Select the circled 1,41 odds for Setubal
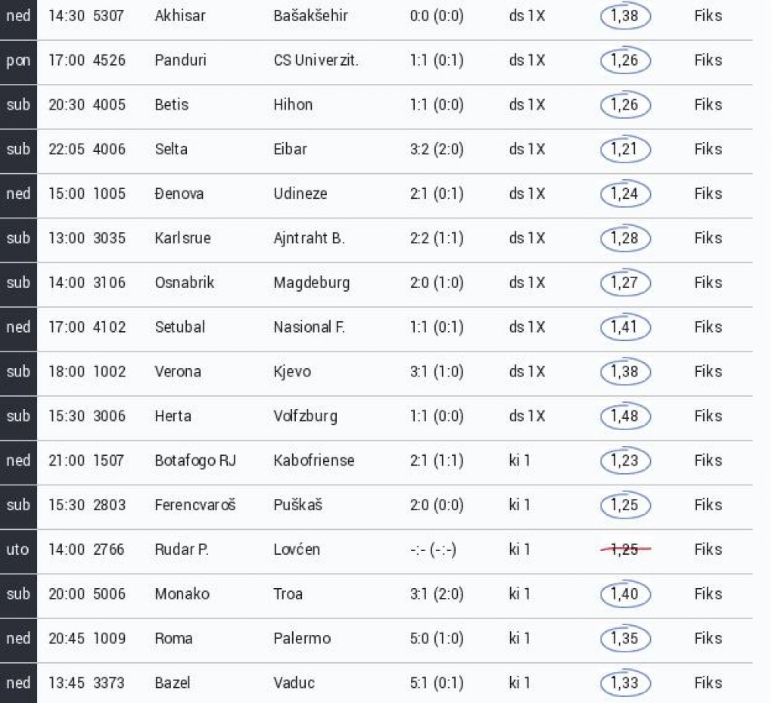This screenshot has height=703, width=775. (625, 327)
